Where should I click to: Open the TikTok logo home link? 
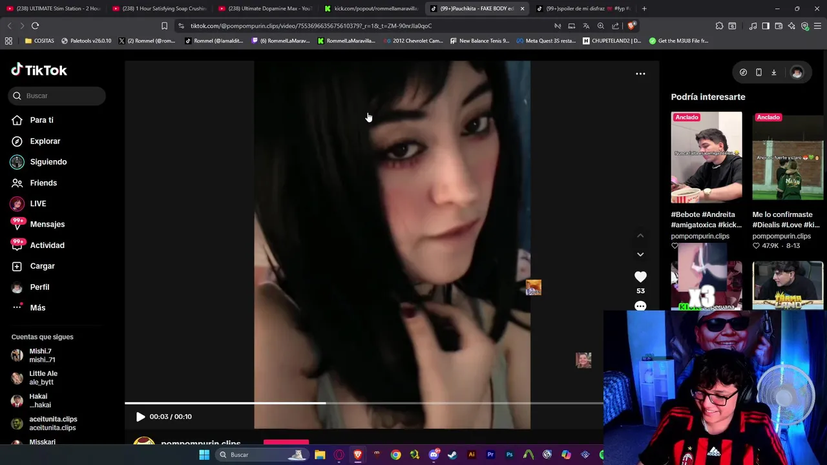[x=39, y=70]
